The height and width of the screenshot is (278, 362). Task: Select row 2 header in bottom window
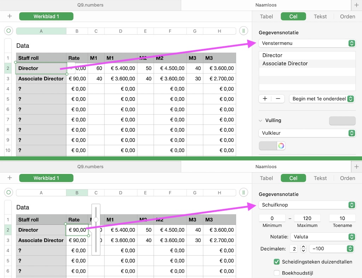point(8,230)
